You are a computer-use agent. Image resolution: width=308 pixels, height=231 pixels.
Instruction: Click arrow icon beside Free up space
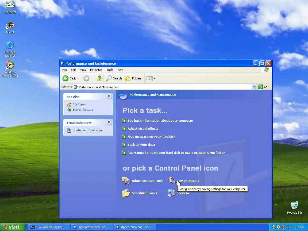pos(124,137)
